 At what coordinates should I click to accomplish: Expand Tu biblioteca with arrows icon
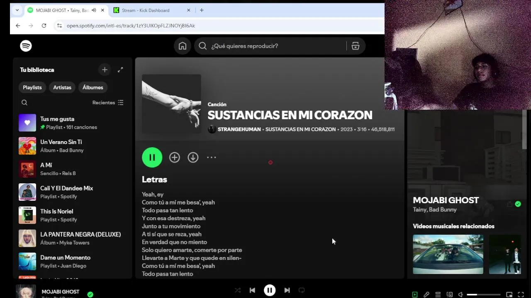coord(120,70)
